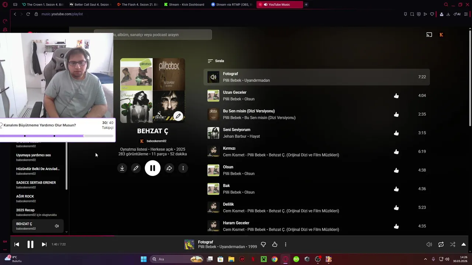The image size is (472, 265).
Task: Open Opera GX main menu logo
Action: click(x=5, y=4)
